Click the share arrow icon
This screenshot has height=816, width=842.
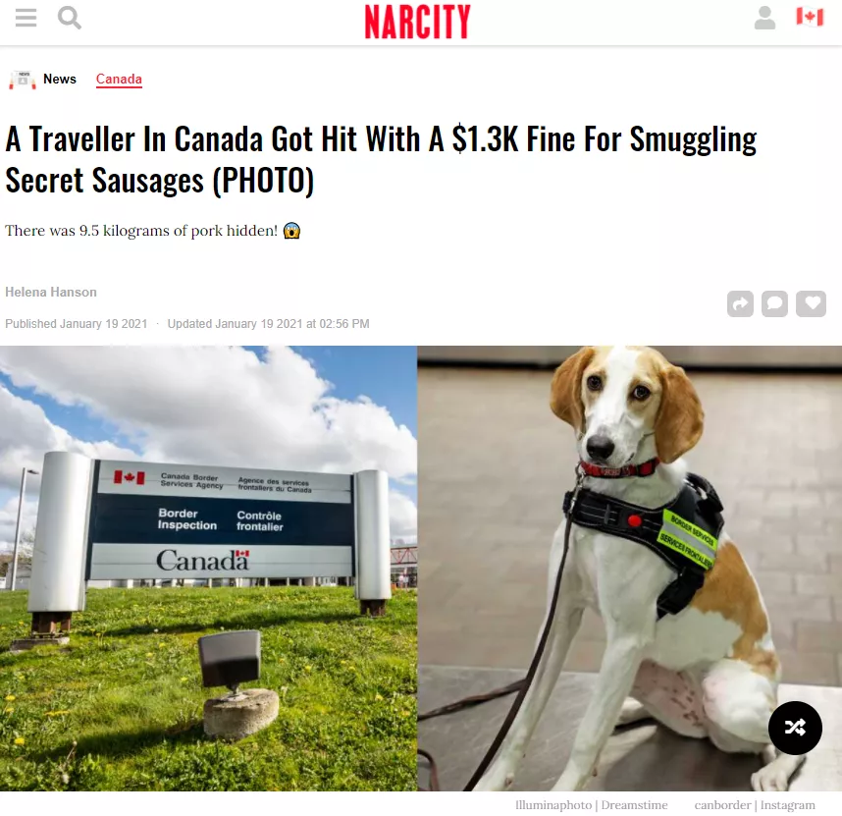coord(740,304)
